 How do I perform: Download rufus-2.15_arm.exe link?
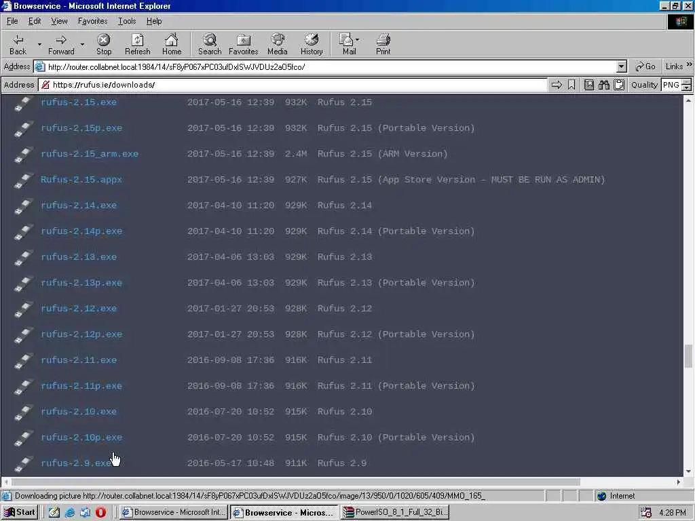tap(90, 154)
